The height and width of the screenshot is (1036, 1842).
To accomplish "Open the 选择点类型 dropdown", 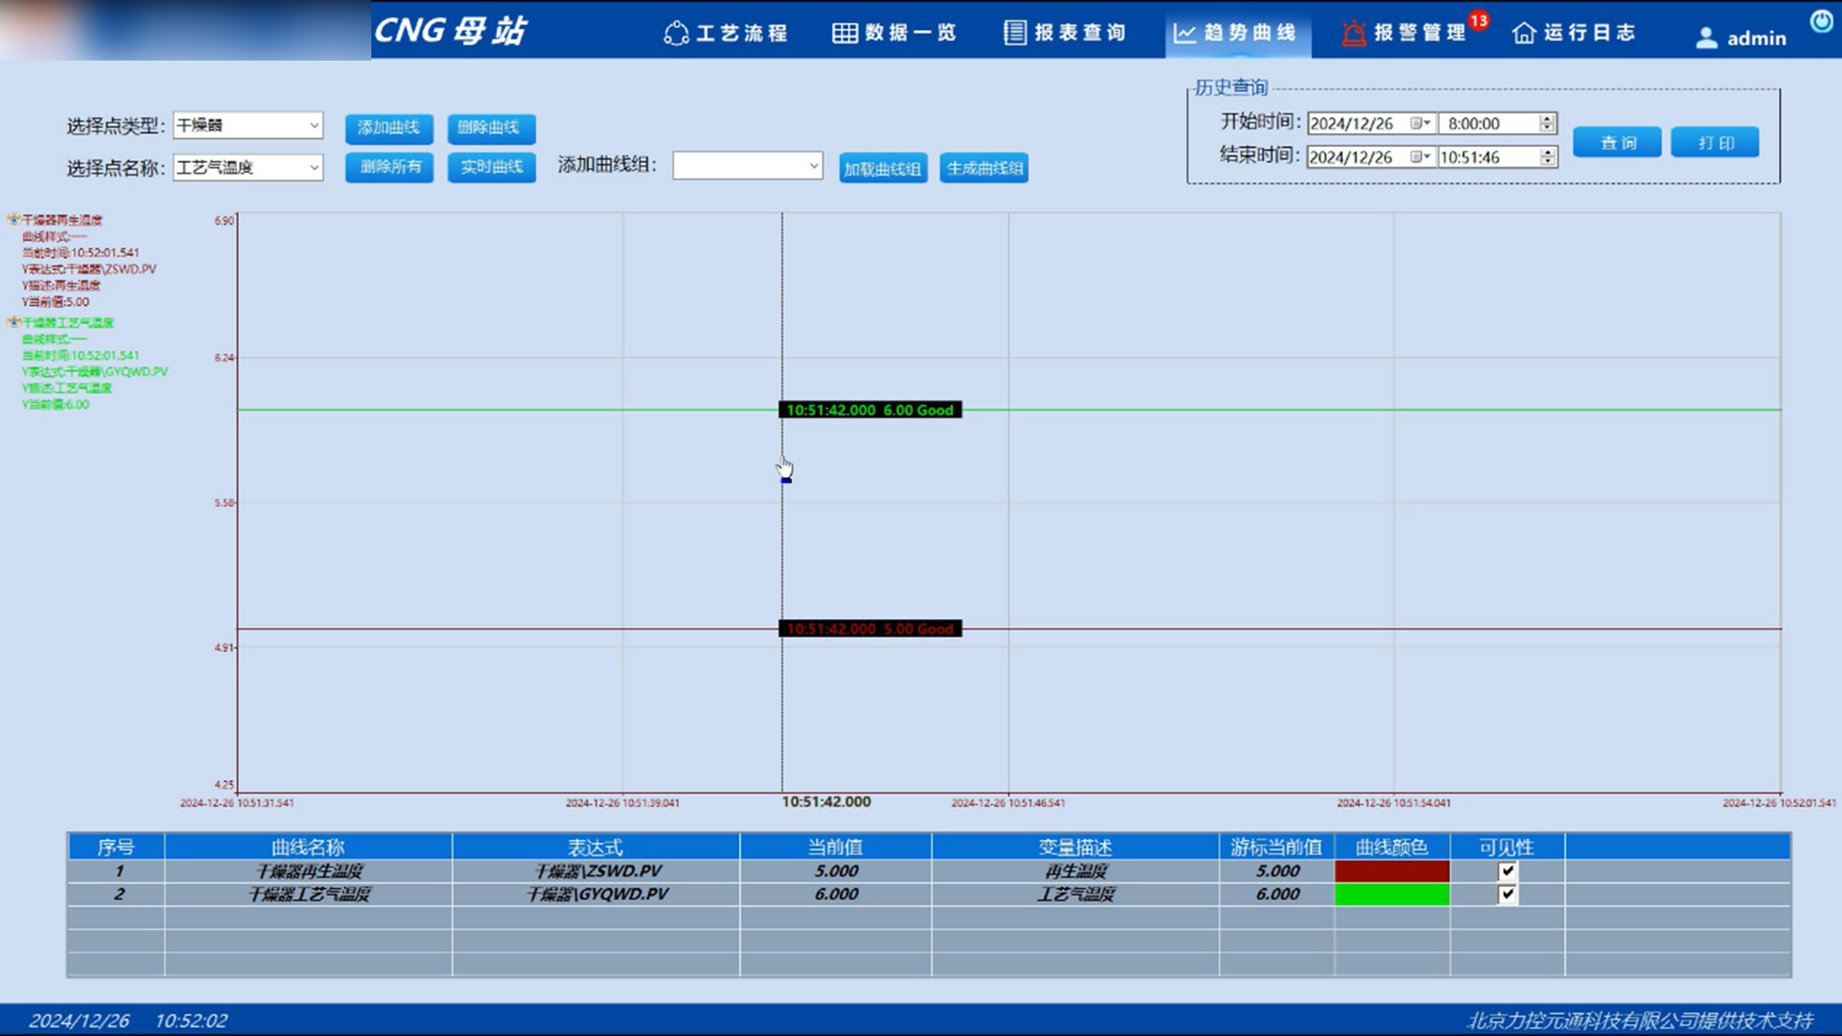I will tap(314, 125).
